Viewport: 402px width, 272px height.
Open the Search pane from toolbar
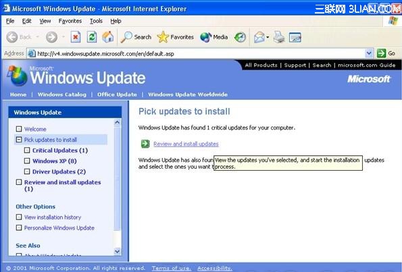pyautogui.click(x=136, y=37)
